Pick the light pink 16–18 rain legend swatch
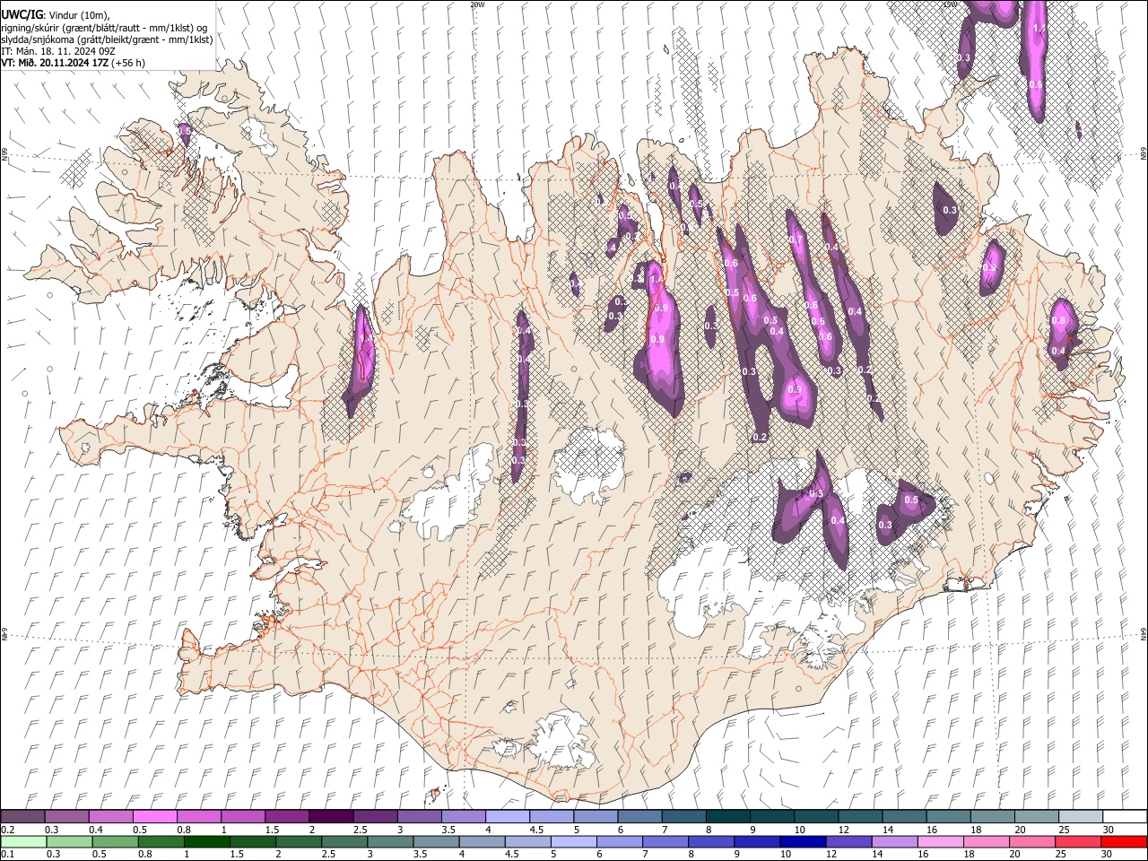Image resolution: width=1148 pixels, height=861 pixels. pyautogui.click(x=941, y=841)
